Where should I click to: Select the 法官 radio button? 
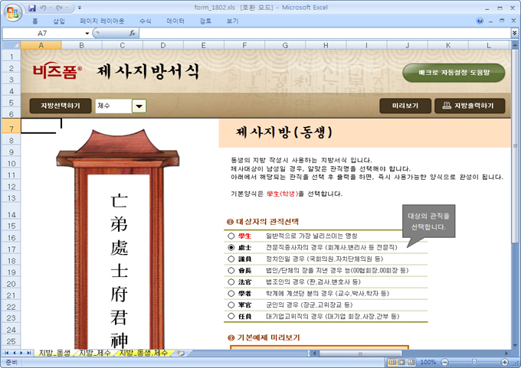231,282
